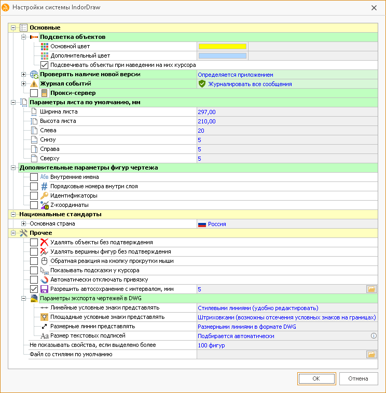Check Удалять объекты без подтверждения
This screenshot has height=393, width=386.
pyautogui.click(x=34, y=242)
